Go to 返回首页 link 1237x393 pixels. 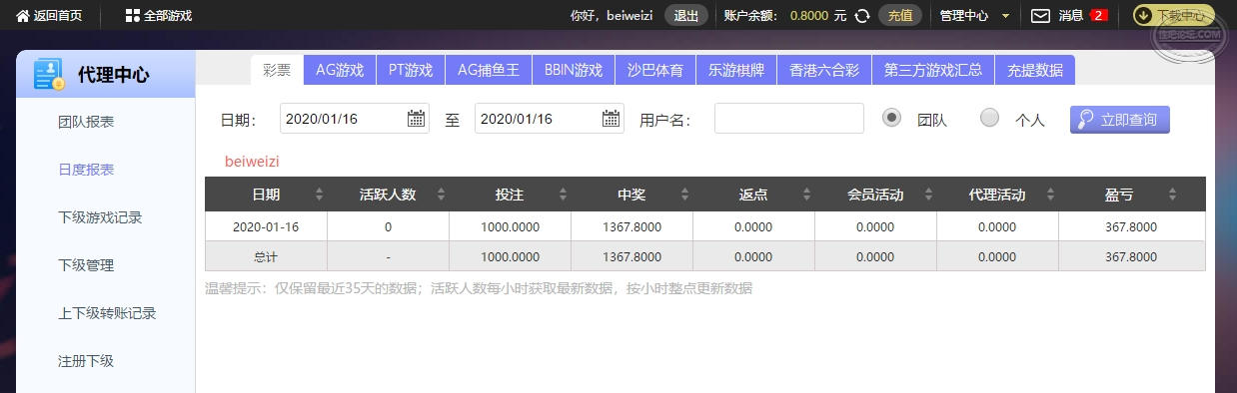[58, 15]
